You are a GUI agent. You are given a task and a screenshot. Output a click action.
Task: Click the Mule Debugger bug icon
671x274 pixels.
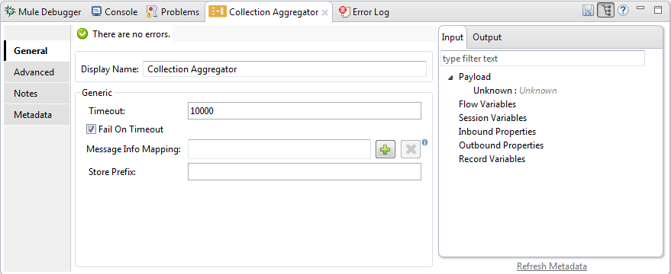(x=11, y=11)
